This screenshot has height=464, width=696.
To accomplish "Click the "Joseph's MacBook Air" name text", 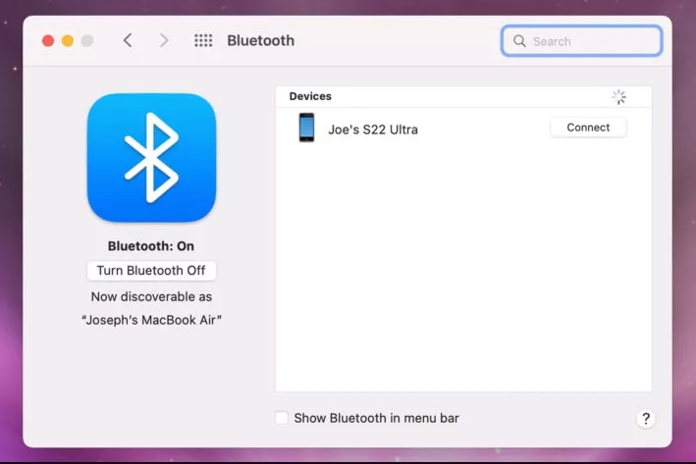I will 151,320.
